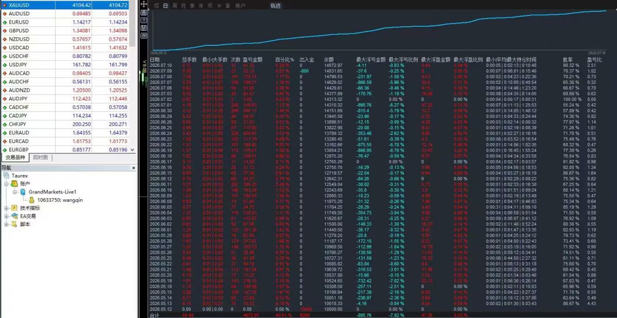Expand the 技术指标 tree node
Image resolution: width=617 pixels, height=318 pixels.
[6, 208]
